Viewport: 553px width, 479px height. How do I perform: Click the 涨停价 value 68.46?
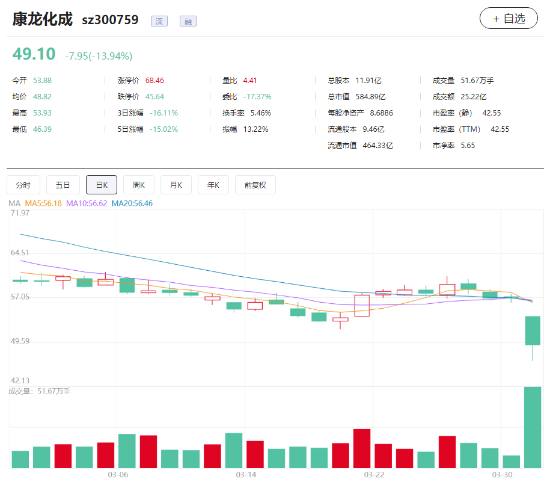pyautogui.click(x=154, y=81)
